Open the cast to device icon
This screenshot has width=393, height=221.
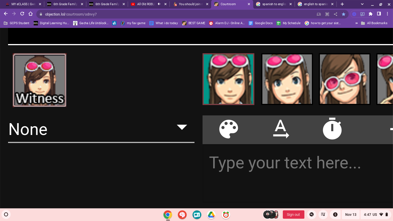point(319,14)
